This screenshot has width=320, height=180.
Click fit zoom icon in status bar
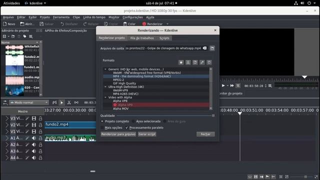click(x=281, y=176)
